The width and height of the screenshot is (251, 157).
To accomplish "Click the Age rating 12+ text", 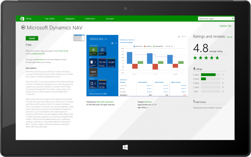I will 143,107.
